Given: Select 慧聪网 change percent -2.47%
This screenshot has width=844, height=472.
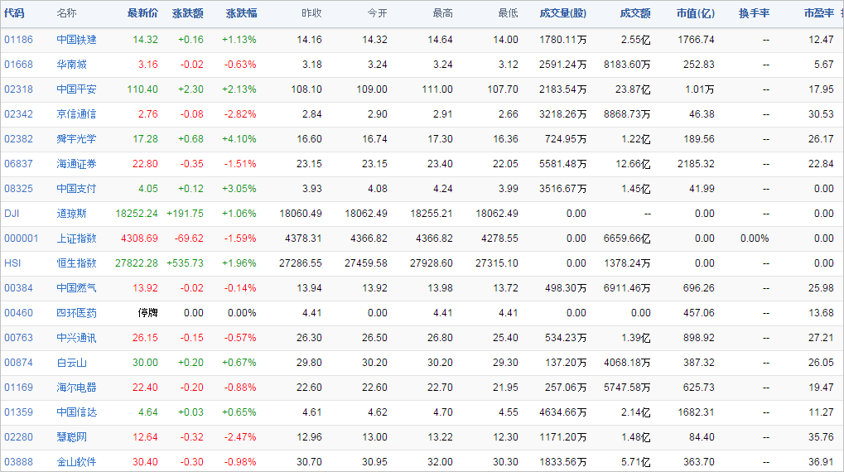Looking at the screenshot, I should coord(240,437).
